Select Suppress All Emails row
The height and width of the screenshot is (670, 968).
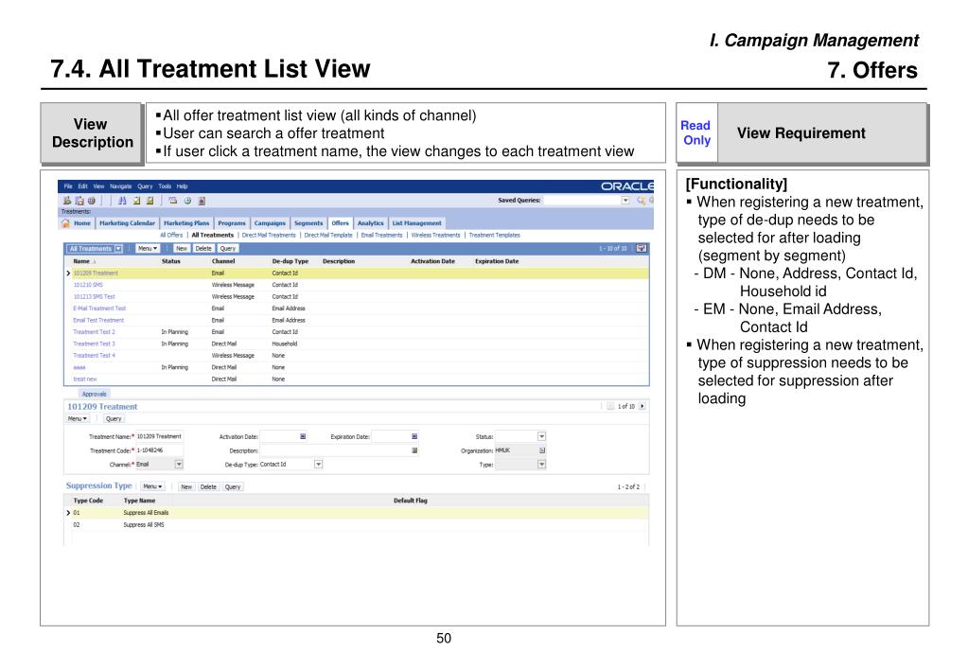356,513
